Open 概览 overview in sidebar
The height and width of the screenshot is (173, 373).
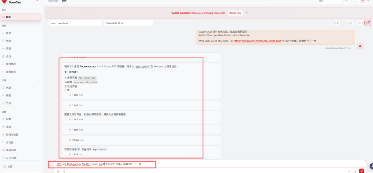[x=21, y=33]
